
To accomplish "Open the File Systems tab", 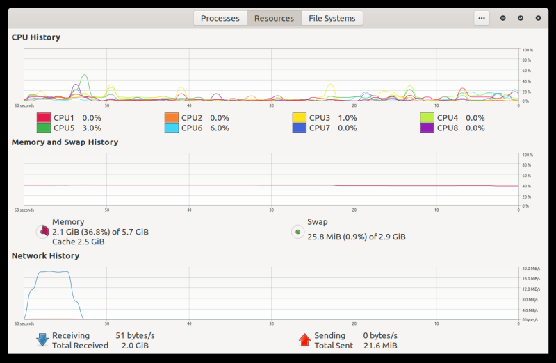I will [332, 18].
